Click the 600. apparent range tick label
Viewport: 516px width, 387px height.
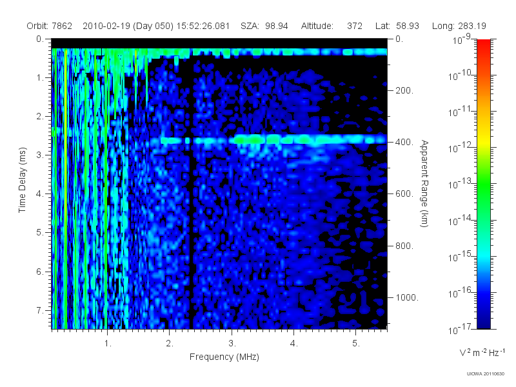point(404,194)
